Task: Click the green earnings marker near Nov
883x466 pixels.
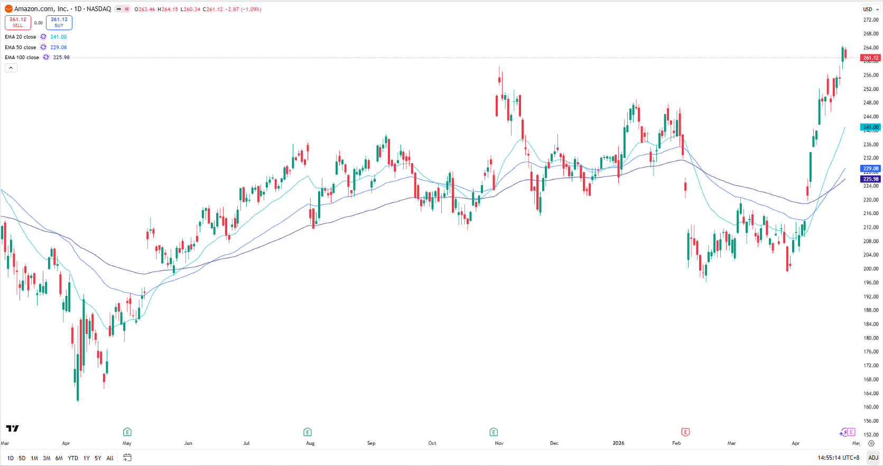Action: pyautogui.click(x=494, y=432)
